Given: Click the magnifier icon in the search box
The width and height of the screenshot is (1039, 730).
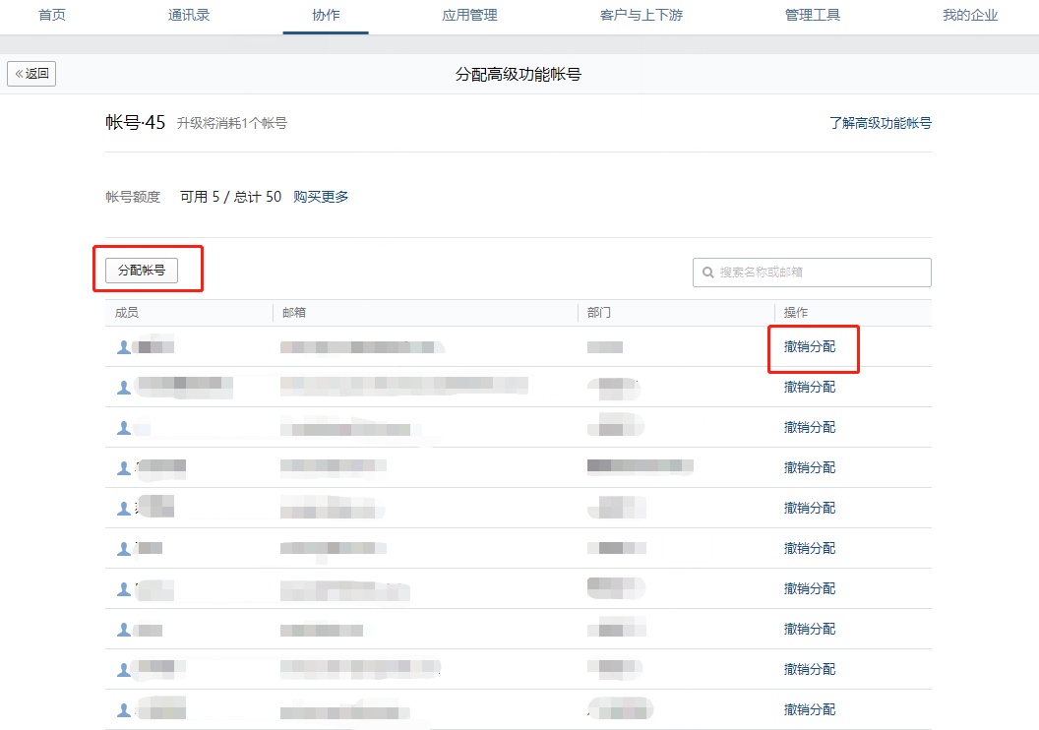Looking at the screenshot, I should click(x=708, y=273).
